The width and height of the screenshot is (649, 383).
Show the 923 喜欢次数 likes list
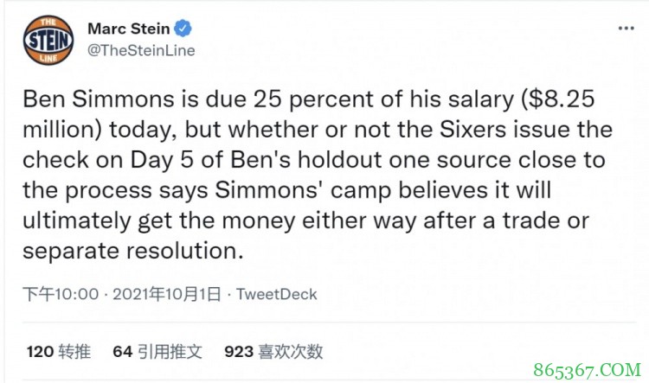[x=273, y=351]
